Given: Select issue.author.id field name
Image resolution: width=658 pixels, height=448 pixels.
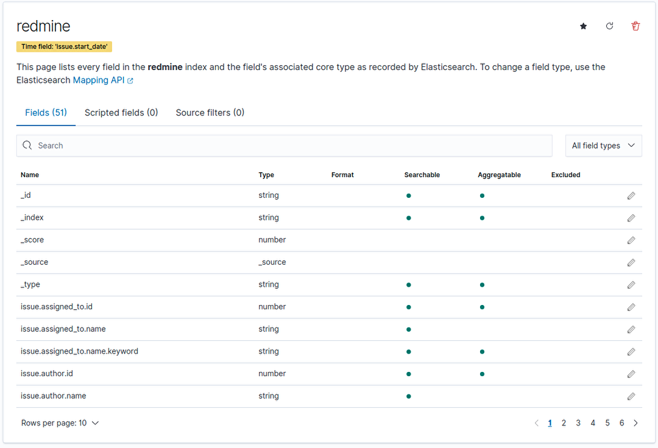Looking at the screenshot, I should click(x=46, y=373).
